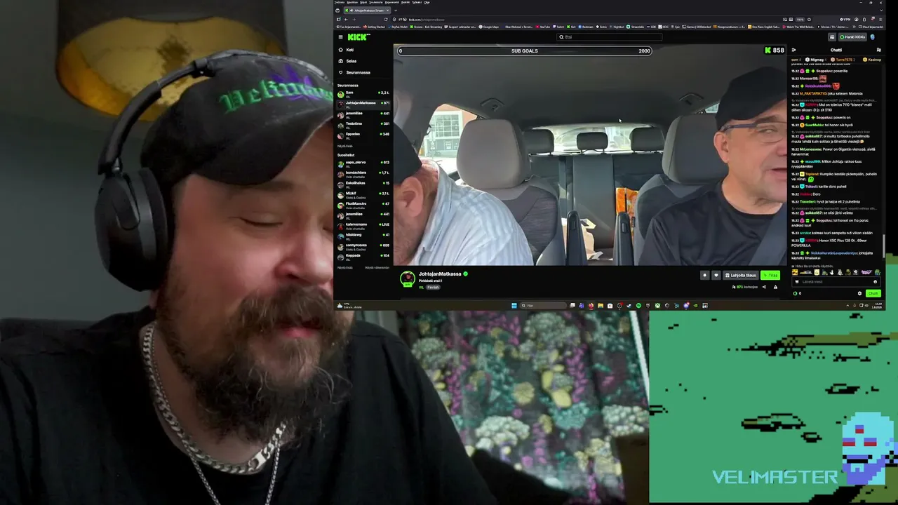Open a new browser tab
This screenshot has width=898, height=505.
[395, 11]
